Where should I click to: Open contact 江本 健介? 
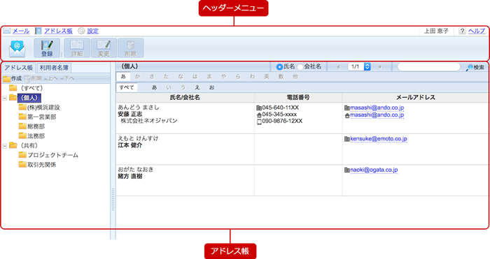pos(130,145)
